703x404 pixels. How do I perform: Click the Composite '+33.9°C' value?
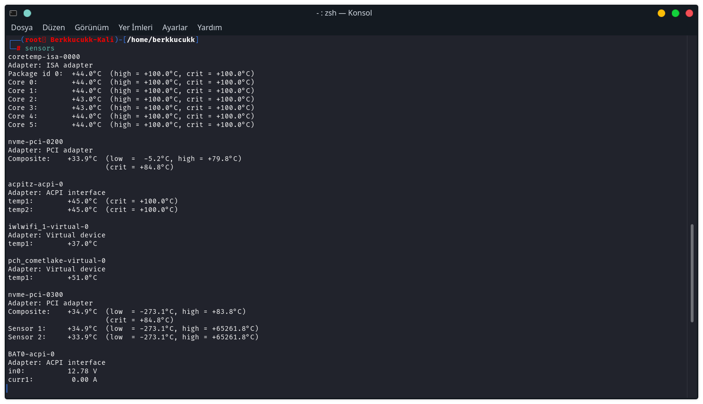[x=82, y=159]
